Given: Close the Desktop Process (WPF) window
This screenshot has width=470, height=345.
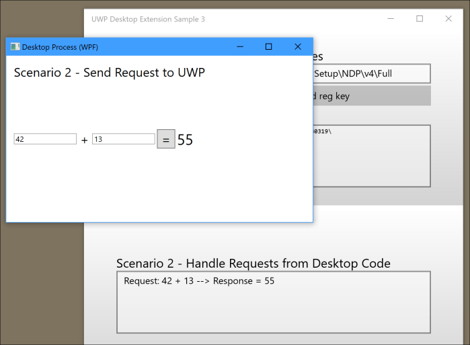Looking at the screenshot, I should (x=298, y=47).
